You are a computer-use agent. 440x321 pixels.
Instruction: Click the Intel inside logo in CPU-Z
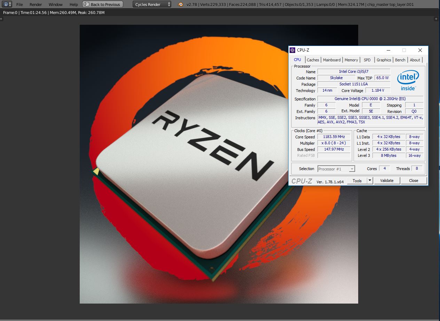(408, 81)
